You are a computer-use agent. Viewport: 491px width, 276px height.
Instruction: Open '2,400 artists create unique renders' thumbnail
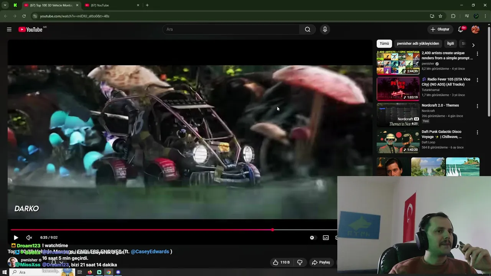(x=398, y=62)
